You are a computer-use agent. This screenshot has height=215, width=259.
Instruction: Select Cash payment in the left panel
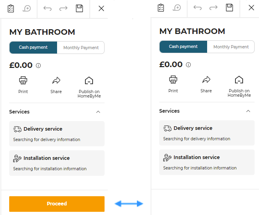[33, 48]
